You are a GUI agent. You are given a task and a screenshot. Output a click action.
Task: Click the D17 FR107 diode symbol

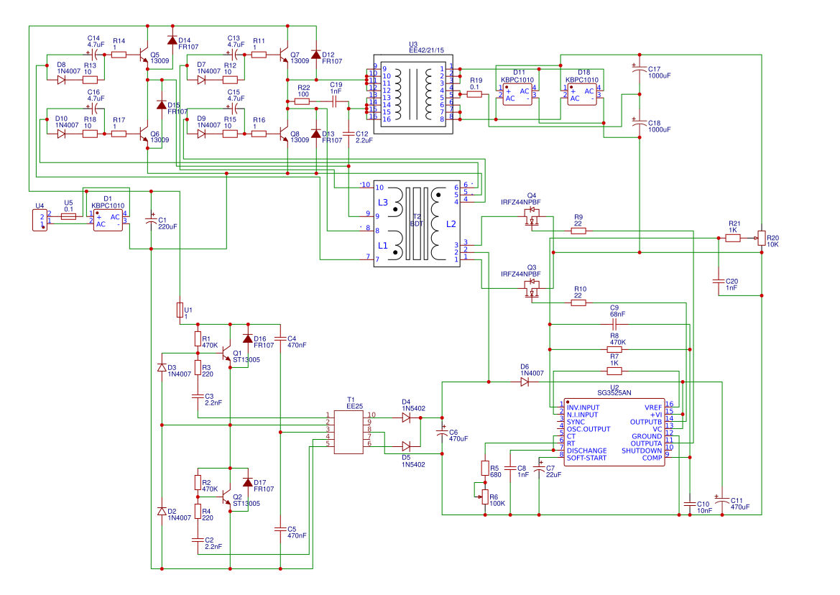click(247, 482)
